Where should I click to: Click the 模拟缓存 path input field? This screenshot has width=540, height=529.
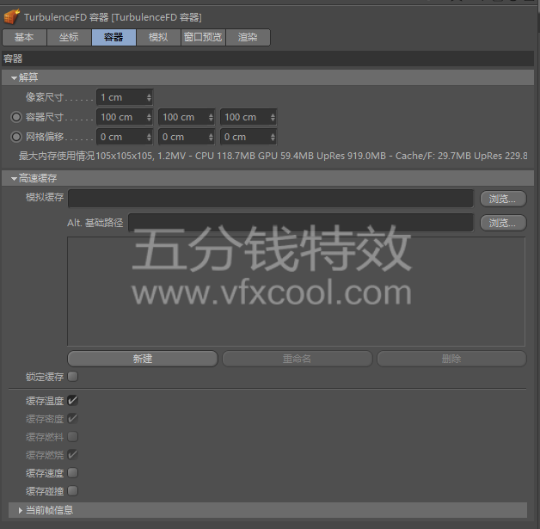click(x=275, y=199)
